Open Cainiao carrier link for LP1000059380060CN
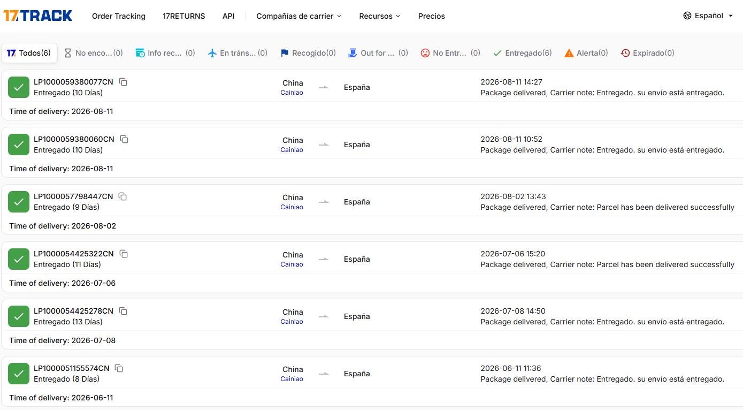743x410 pixels. click(292, 150)
